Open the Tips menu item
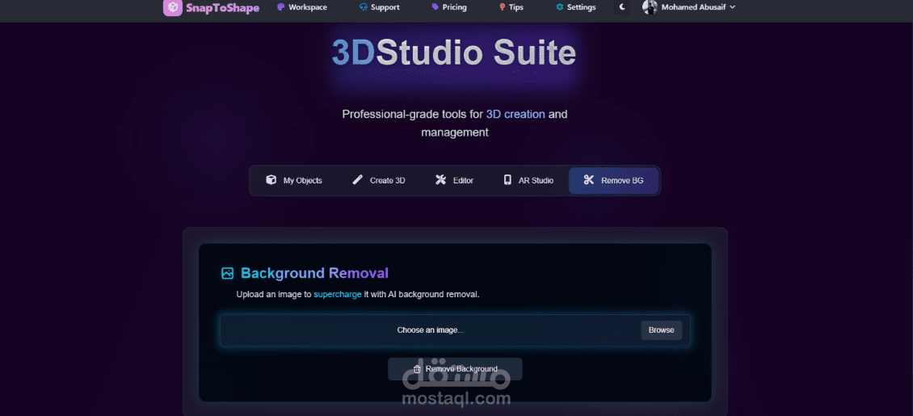This screenshot has height=416, width=913. point(516,7)
